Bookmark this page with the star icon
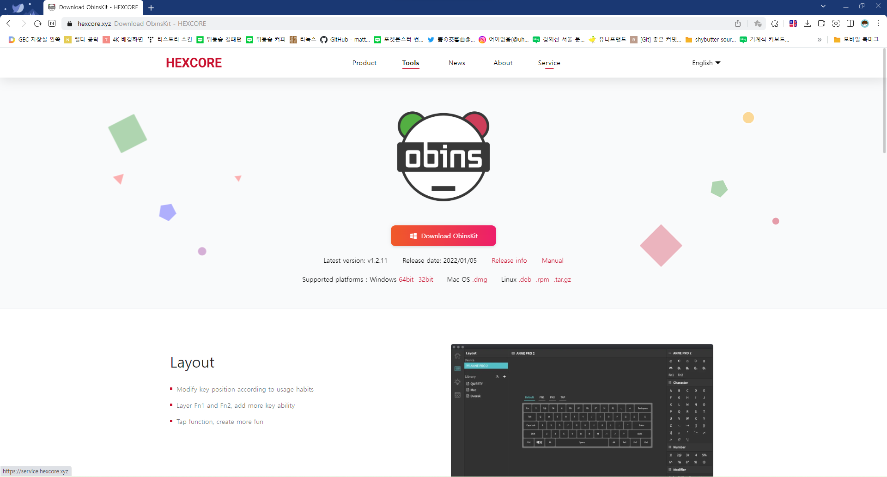This screenshot has height=477, width=887. coord(758,24)
